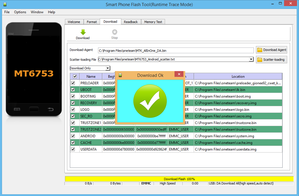The height and width of the screenshot is (196, 299).
Task: Click the phone's home button graphic
Action: point(34,109)
